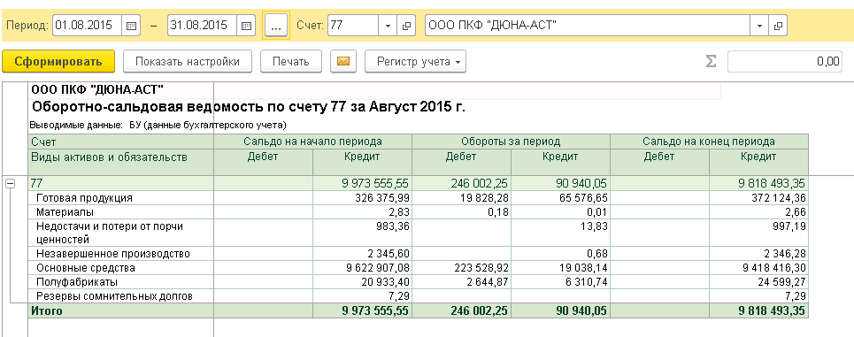Click the Печать button

tap(291, 62)
